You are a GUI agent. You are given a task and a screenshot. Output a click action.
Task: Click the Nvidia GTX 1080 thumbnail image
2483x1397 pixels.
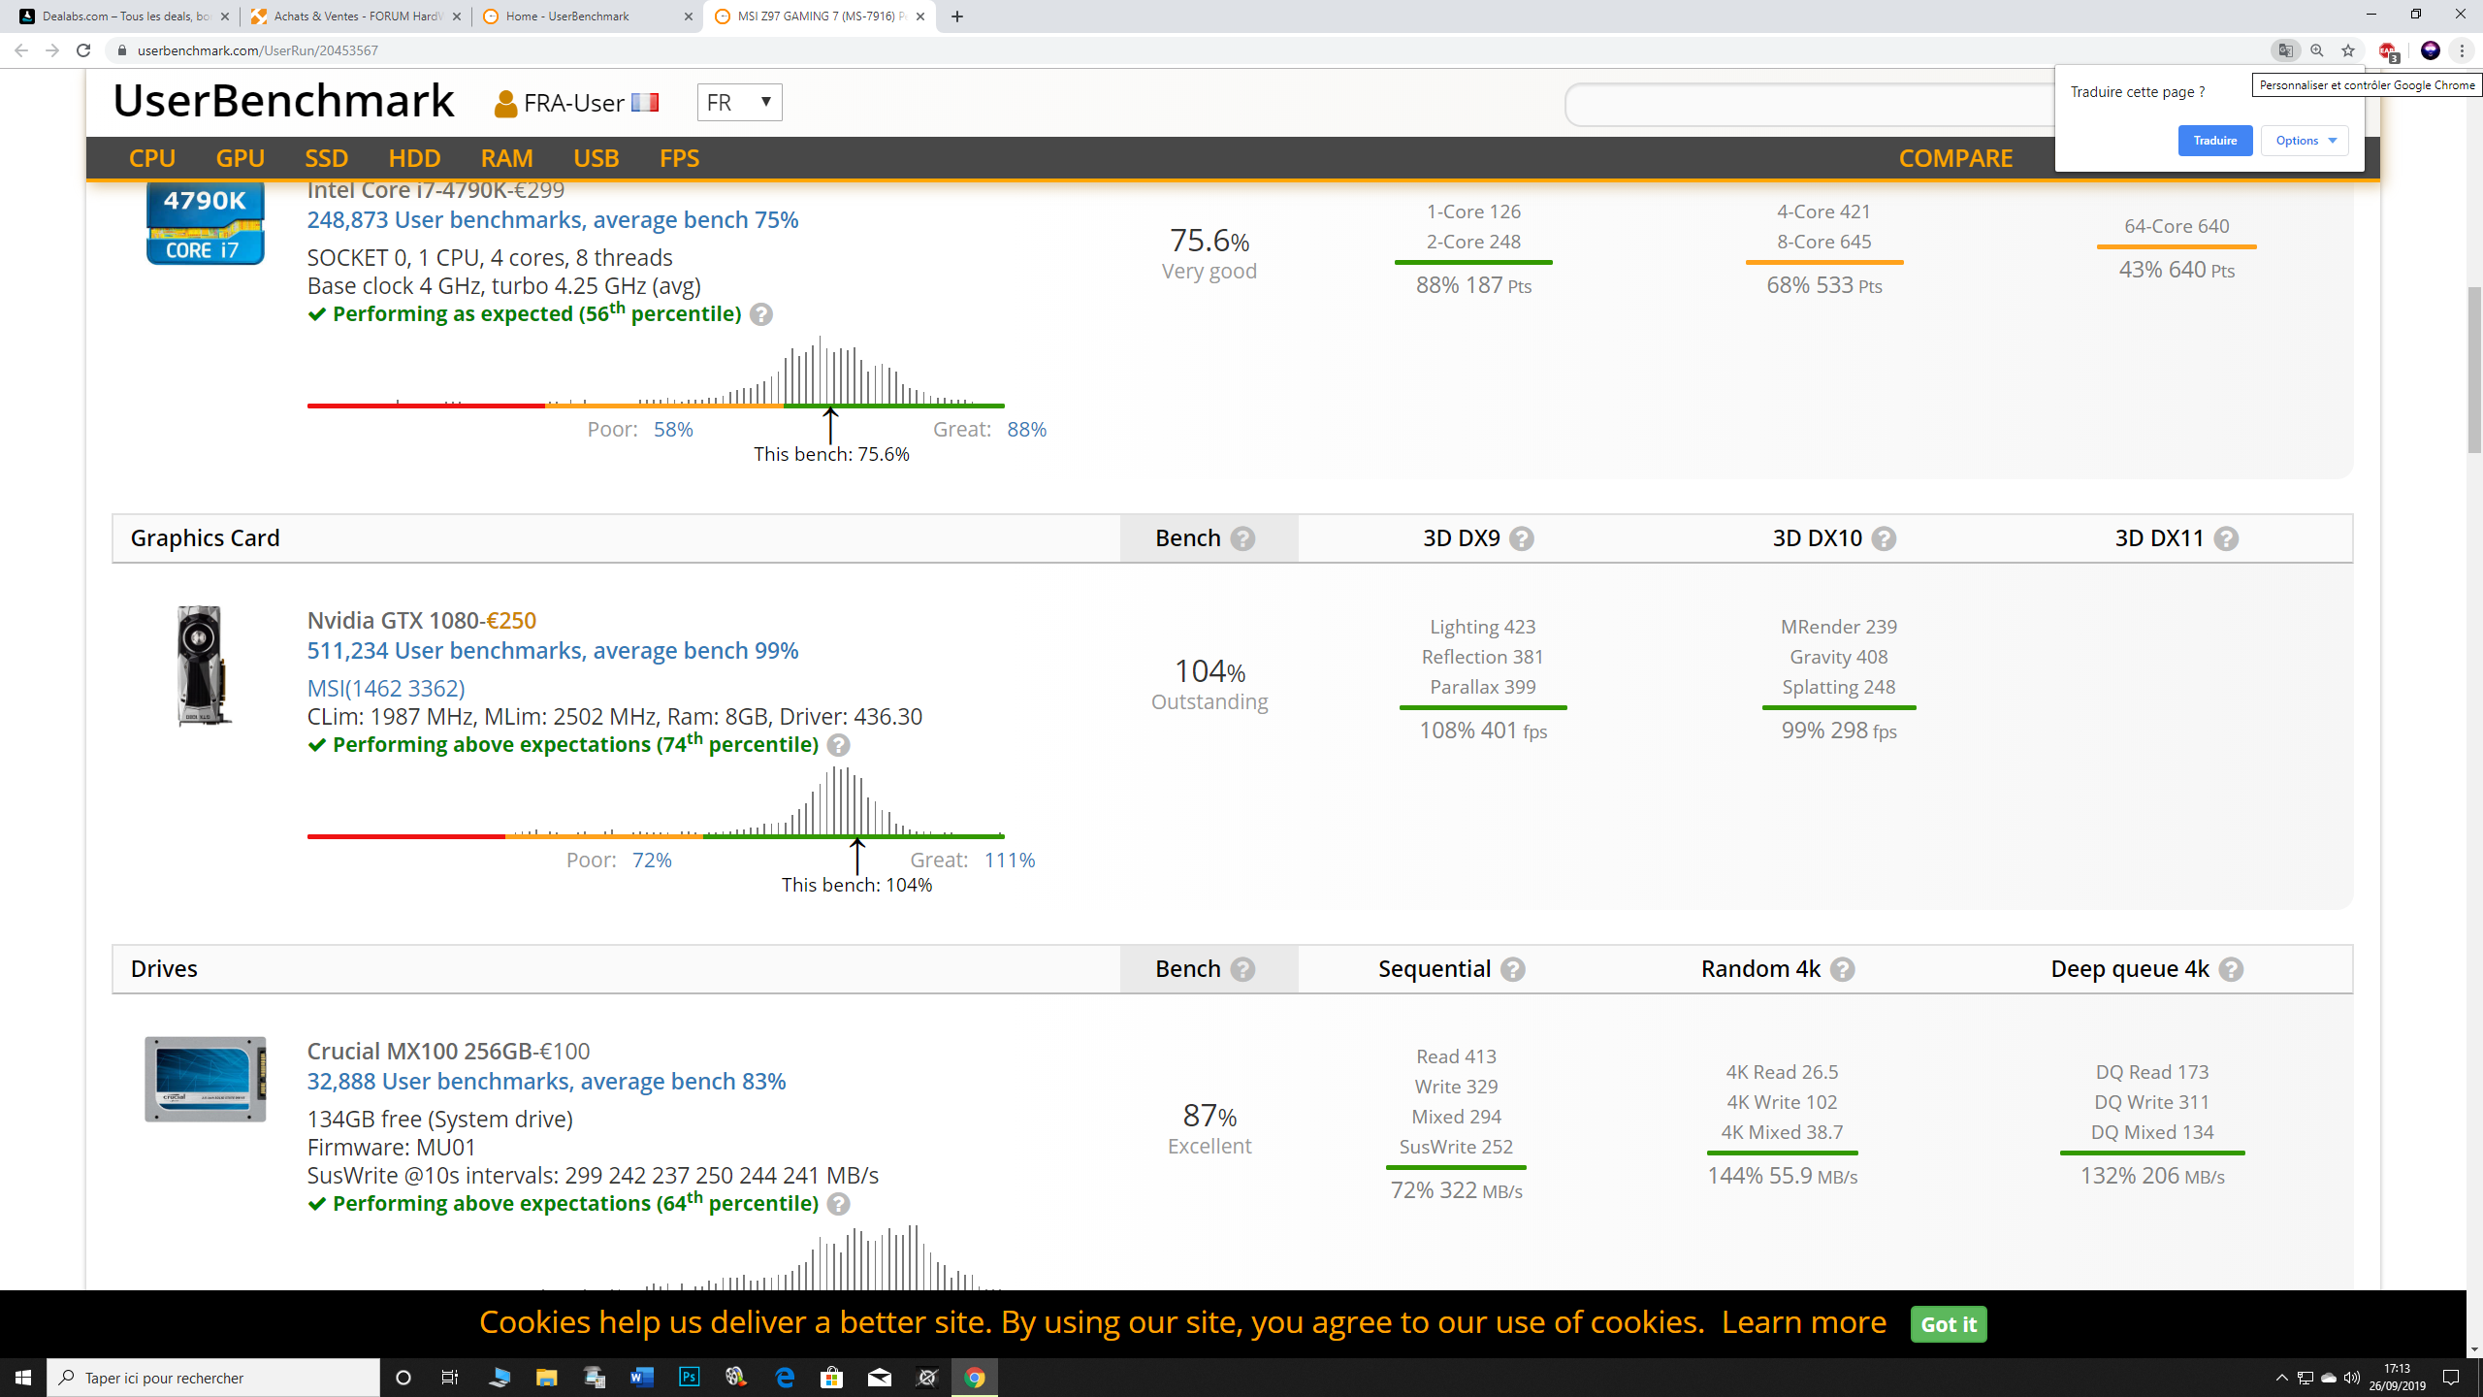pos(204,666)
